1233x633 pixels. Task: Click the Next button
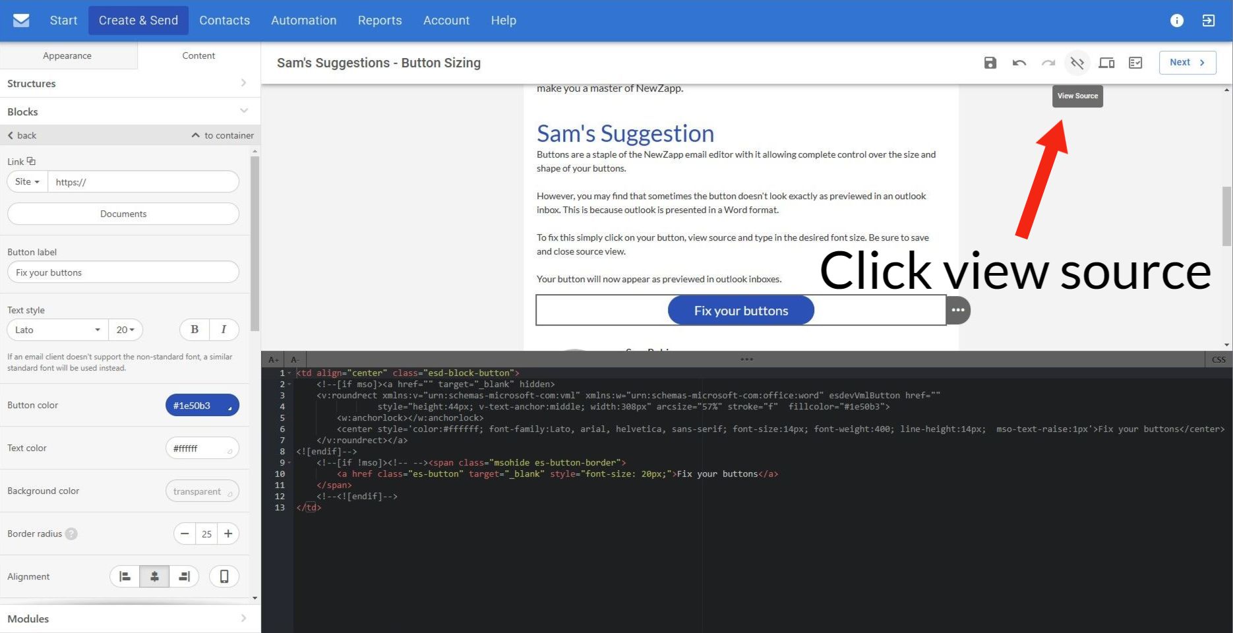1187,63
